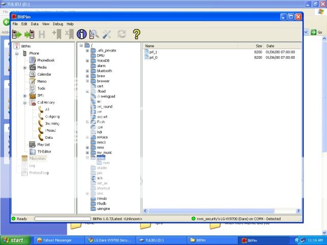Click the yellow question mark Help icon
The width and height of the screenshot is (327, 245).
tap(136, 34)
